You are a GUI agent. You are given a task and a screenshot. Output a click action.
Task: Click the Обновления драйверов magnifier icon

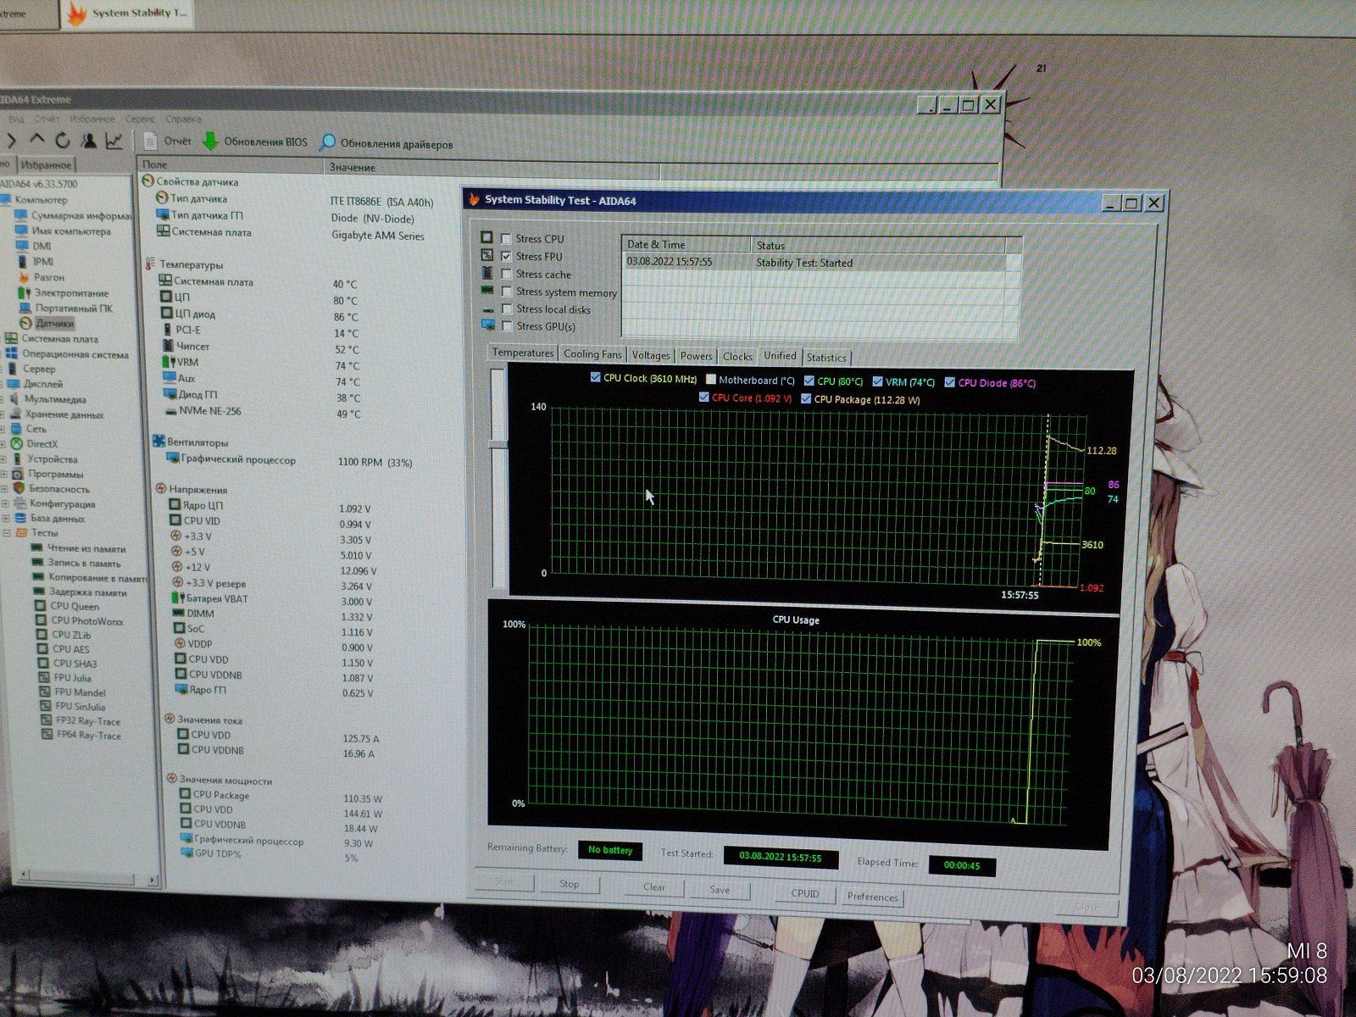coord(327,143)
